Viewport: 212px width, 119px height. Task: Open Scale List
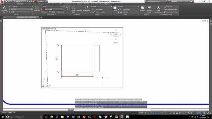168,7
